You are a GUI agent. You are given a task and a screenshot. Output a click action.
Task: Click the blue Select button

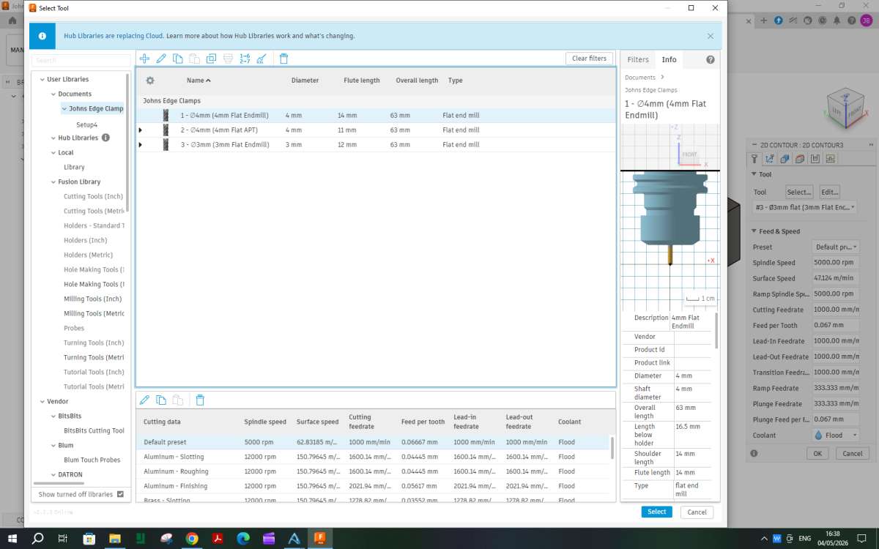656,512
